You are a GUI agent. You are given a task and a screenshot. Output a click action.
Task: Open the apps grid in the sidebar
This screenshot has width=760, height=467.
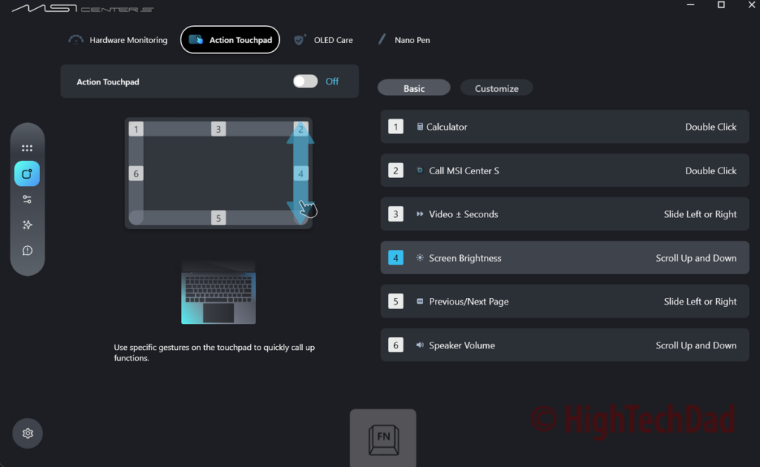coord(27,148)
